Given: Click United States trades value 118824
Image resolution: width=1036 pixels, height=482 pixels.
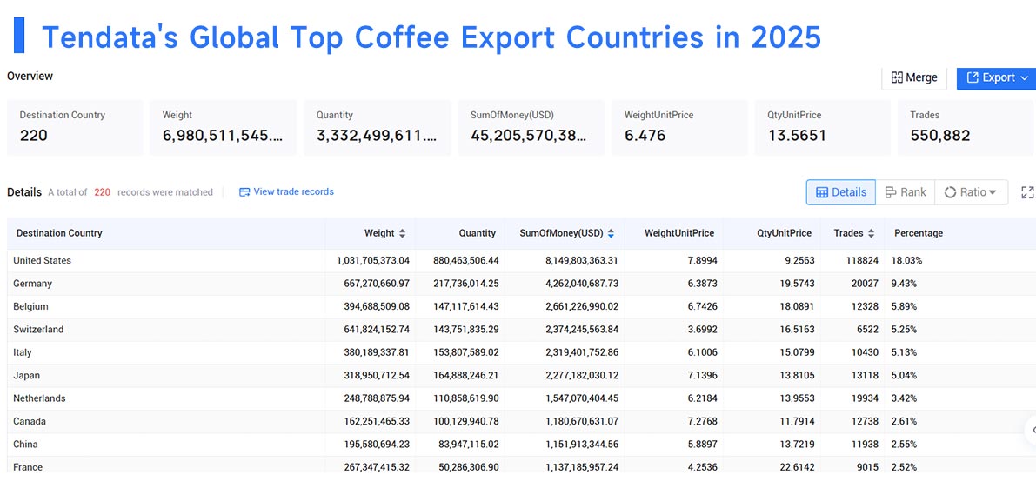Looking at the screenshot, I should (861, 260).
